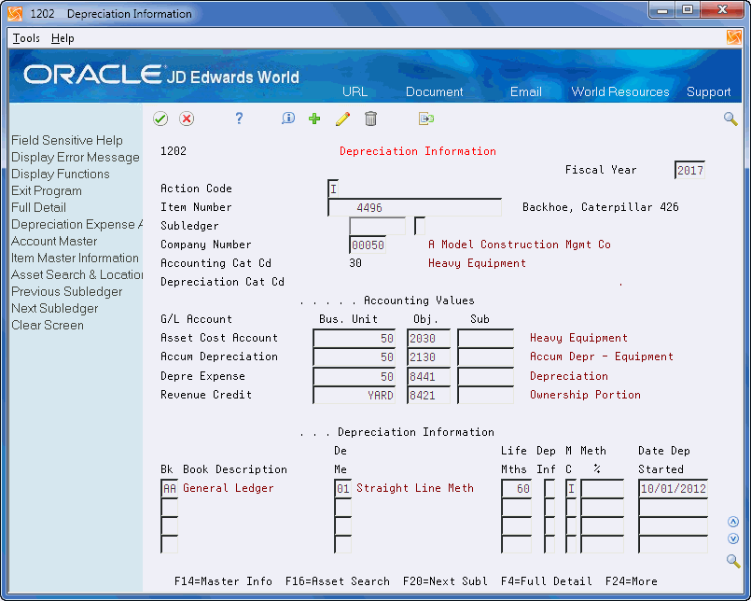Click the Item Number field showing 4496
The height and width of the screenshot is (601, 751).
(x=415, y=207)
